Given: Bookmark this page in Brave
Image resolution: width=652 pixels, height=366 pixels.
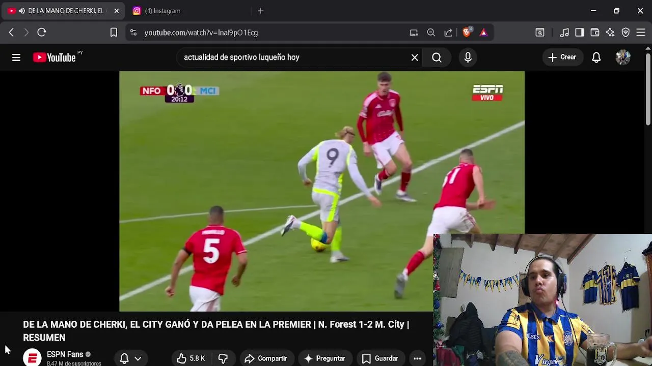Looking at the screenshot, I should 114,33.
